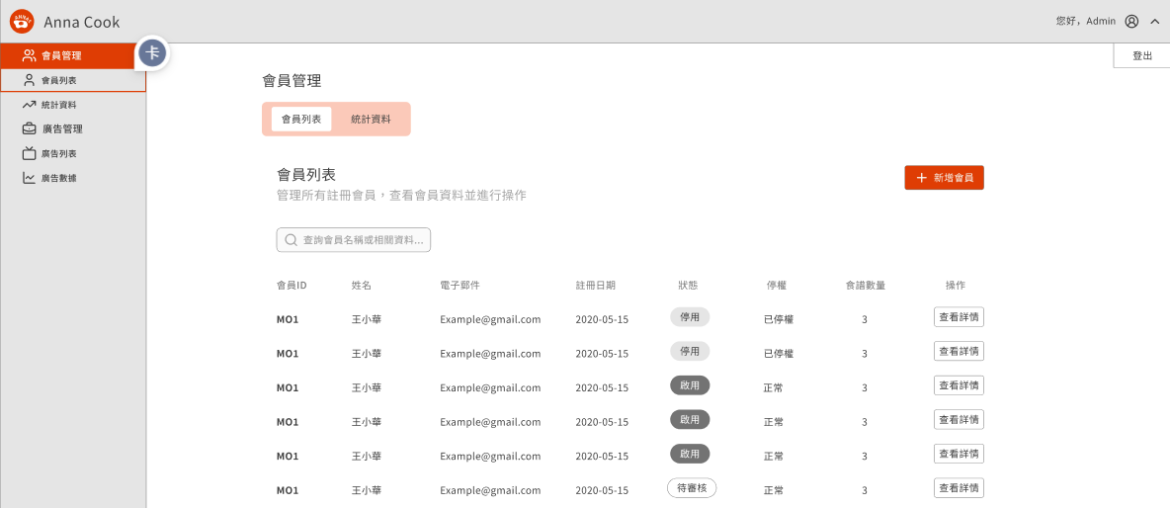1170x508 pixels.
Task: Click the admin user profile icon
Action: [x=1131, y=21]
